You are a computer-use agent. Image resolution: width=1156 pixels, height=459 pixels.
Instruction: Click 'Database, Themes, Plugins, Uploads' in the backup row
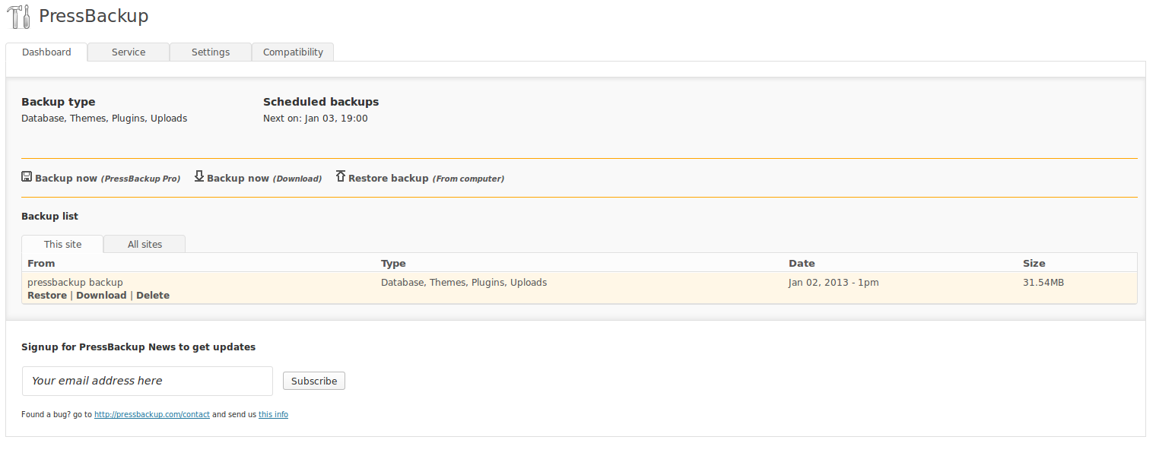click(x=464, y=283)
